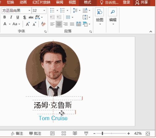The width and height of the screenshot is (156, 138).
Task: Increase font size with the larger A icon
Action: 28,24
